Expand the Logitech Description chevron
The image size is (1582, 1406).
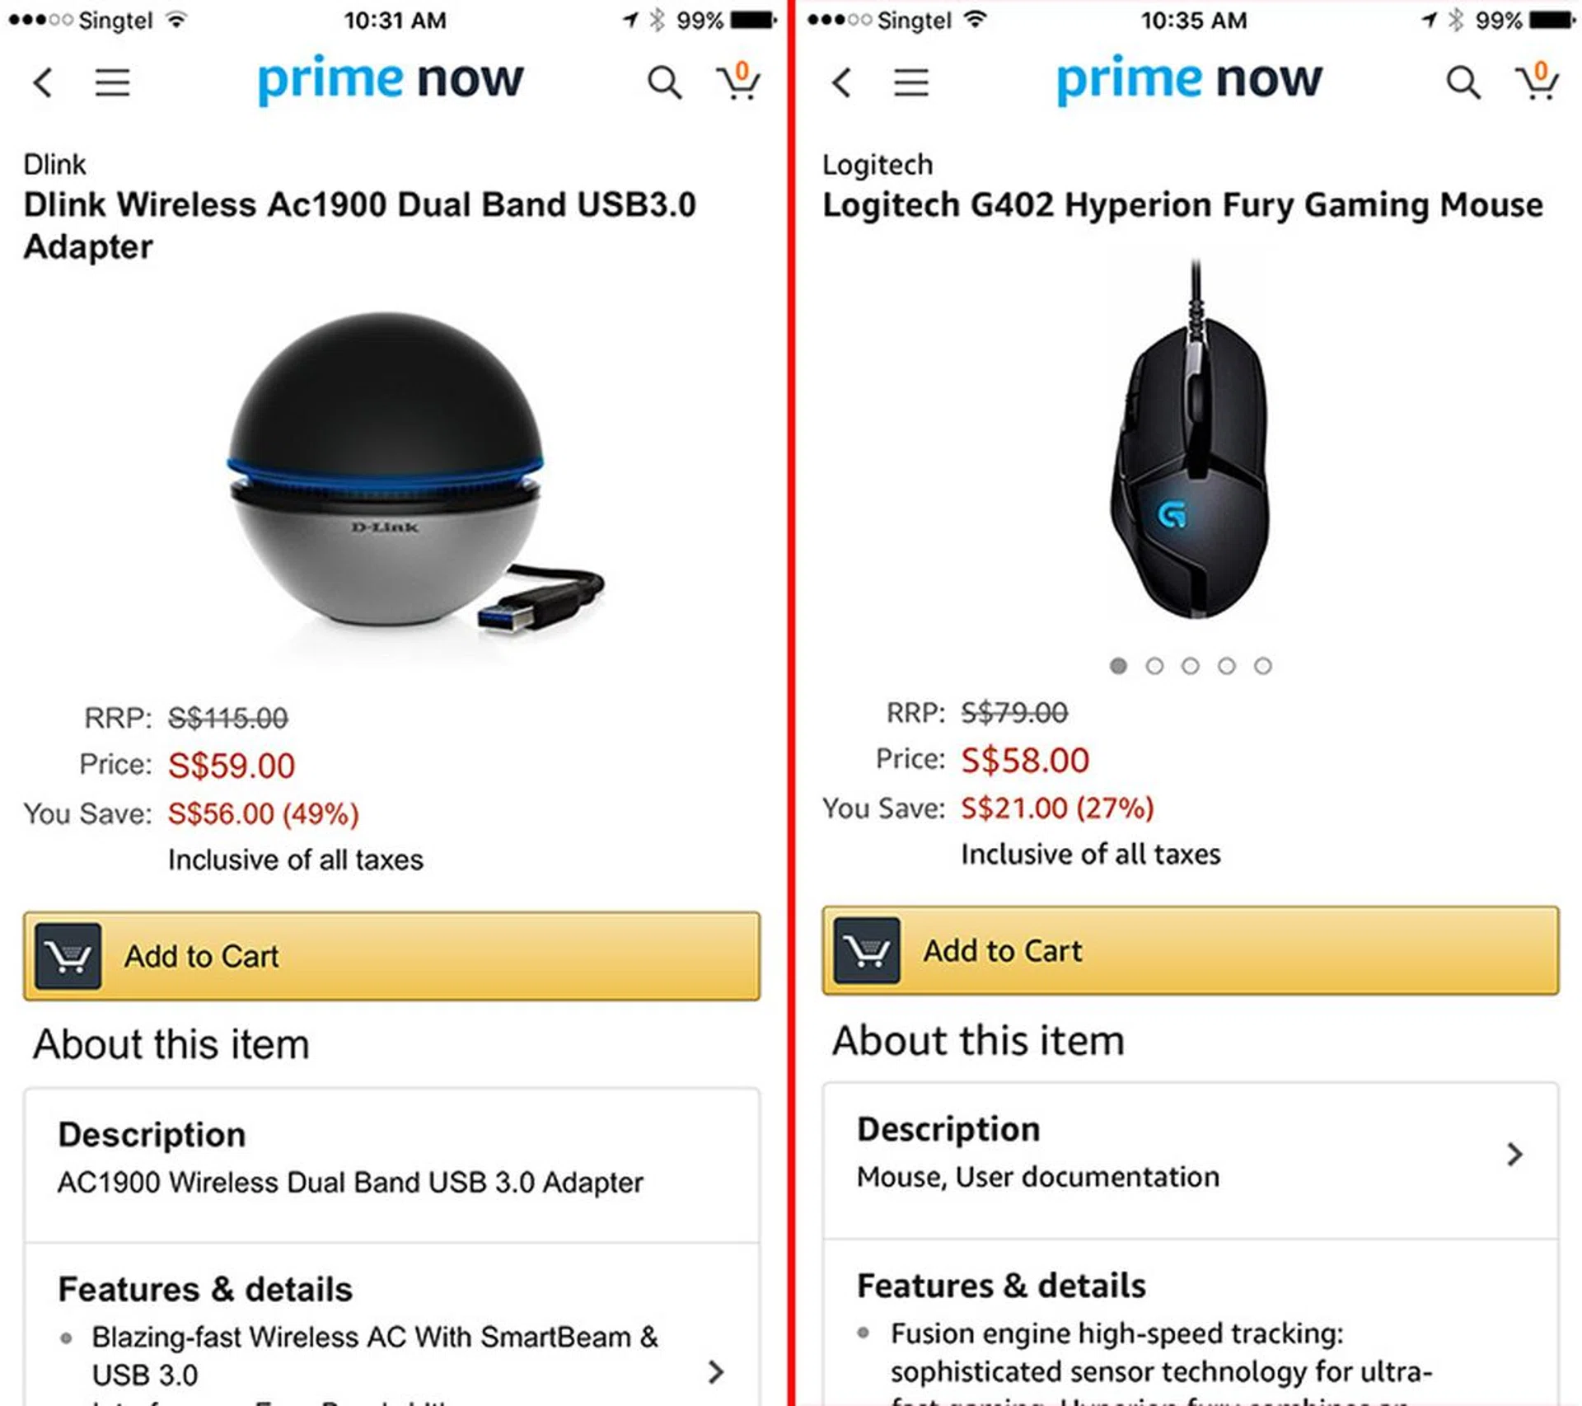click(1514, 1154)
